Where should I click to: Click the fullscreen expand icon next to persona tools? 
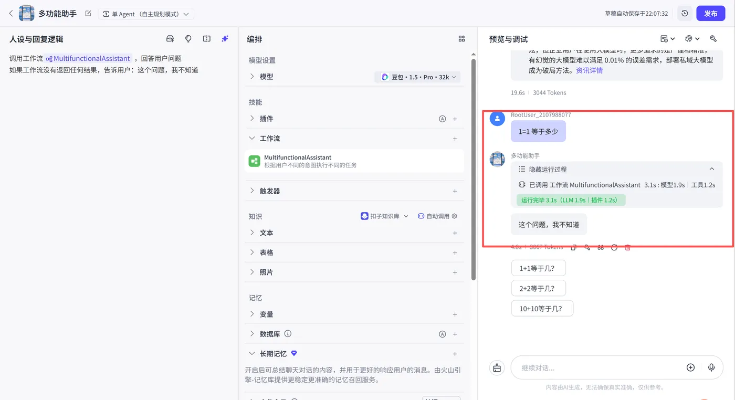click(206, 38)
